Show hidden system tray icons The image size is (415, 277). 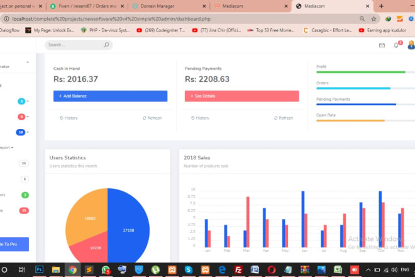(368, 270)
